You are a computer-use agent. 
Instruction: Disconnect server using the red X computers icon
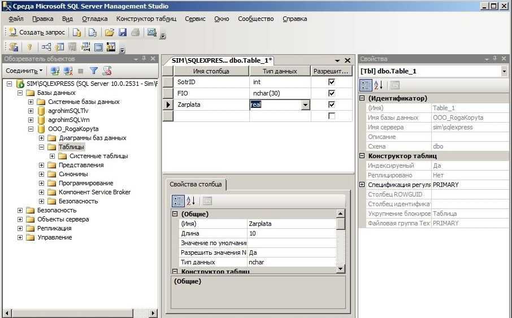click(x=68, y=71)
